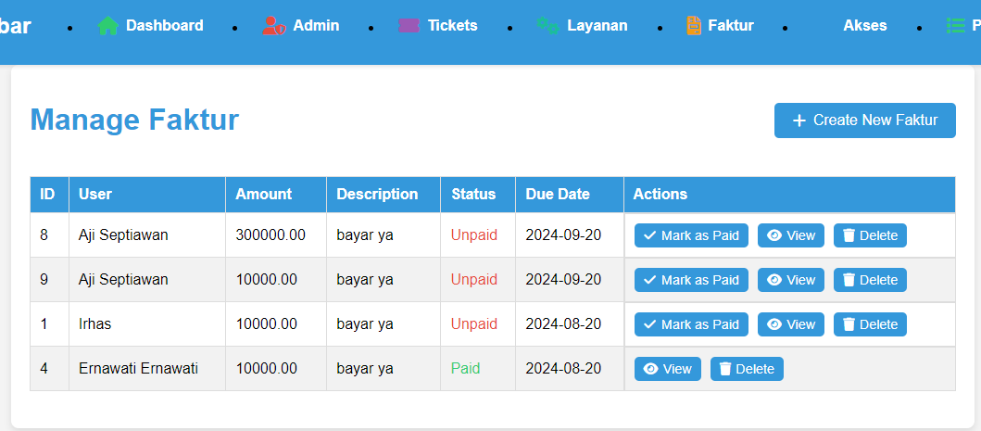This screenshot has width=981, height=431.
Task: Delete invoice ID 9
Action: pos(870,280)
